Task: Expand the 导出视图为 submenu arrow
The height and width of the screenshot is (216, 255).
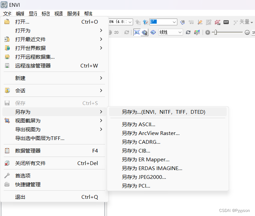Action: click(101, 129)
